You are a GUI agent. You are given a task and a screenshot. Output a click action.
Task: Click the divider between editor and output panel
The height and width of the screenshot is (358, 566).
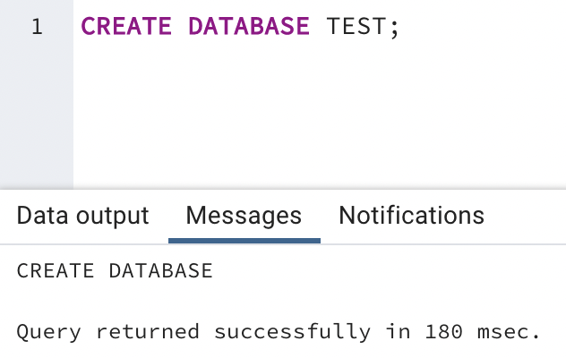(283, 190)
